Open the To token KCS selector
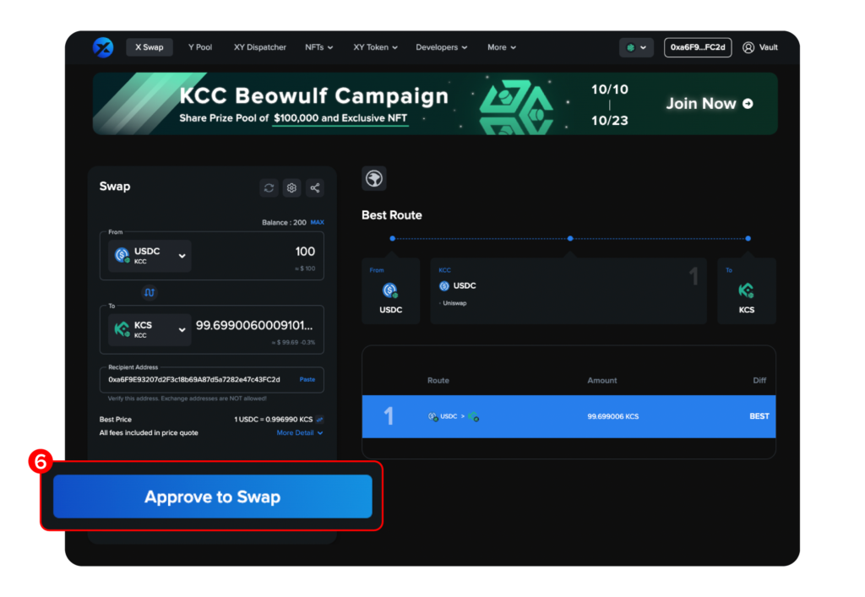This screenshot has width=865, height=597. point(150,329)
